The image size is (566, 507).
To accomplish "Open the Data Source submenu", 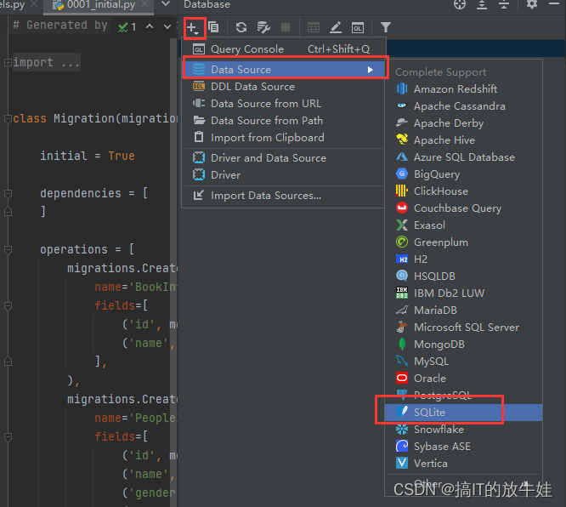I will coord(285,70).
